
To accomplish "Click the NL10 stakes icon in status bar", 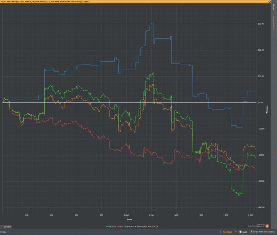I will click(241, 232).
